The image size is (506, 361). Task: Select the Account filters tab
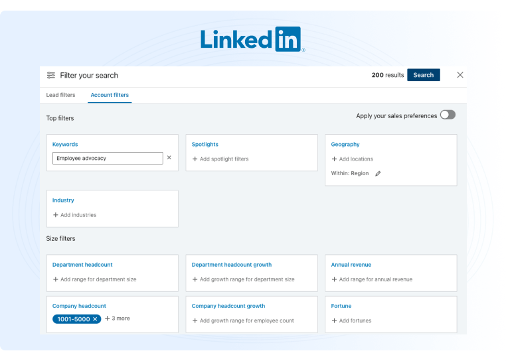(x=110, y=95)
